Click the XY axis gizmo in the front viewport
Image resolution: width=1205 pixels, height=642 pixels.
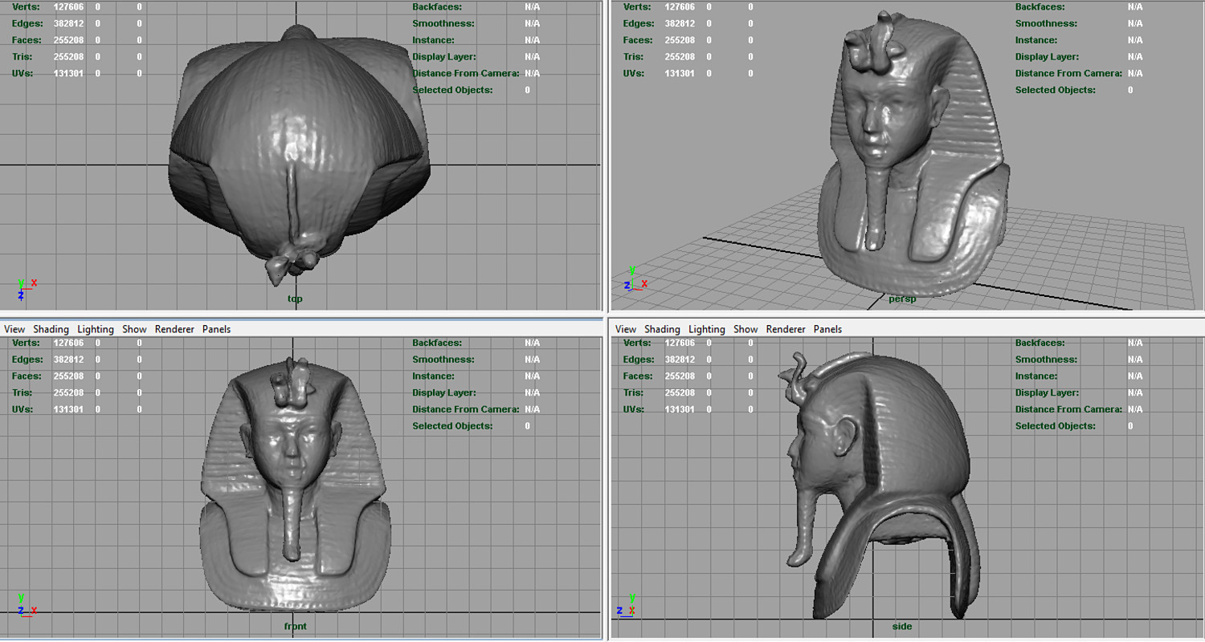point(26,604)
